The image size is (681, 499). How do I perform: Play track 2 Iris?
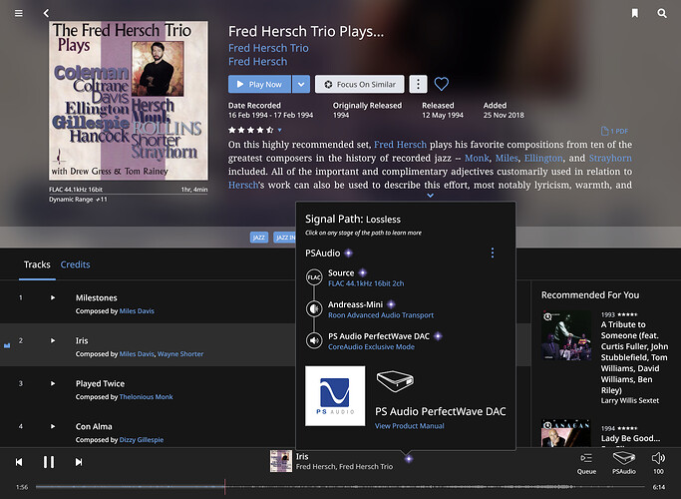pos(53,340)
